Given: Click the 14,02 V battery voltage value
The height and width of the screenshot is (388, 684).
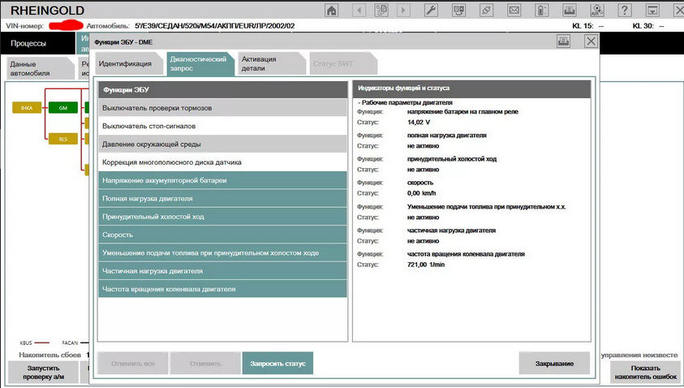Looking at the screenshot, I should tap(419, 123).
